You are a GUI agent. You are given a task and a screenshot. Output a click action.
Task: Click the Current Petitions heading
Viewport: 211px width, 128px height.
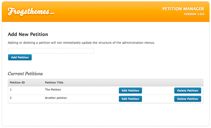coord(25,73)
